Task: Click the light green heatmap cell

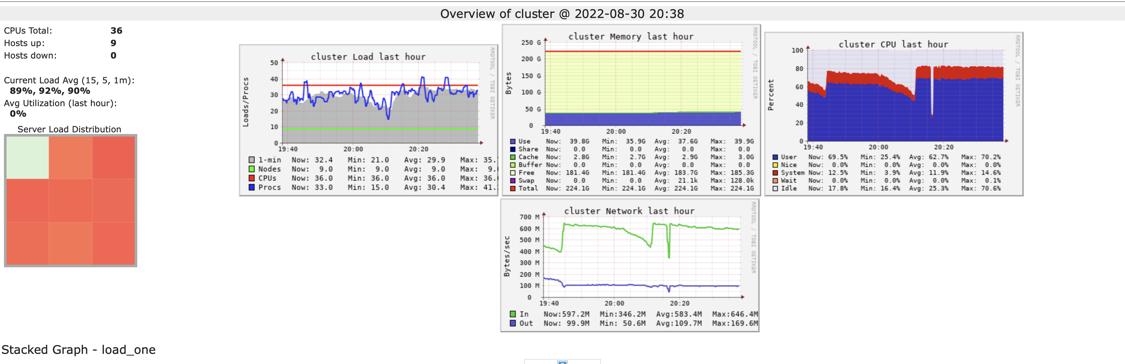Action: click(x=27, y=157)
